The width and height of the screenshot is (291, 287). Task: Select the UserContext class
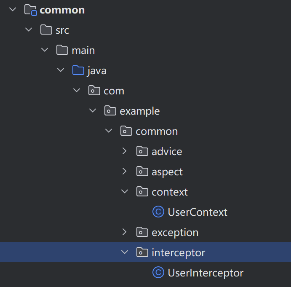point(198,212)
